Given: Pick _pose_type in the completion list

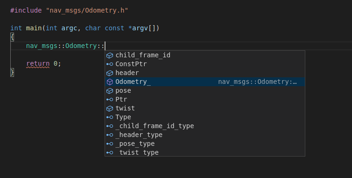Looking at the screenshot, I should click(x=205, y=144).
